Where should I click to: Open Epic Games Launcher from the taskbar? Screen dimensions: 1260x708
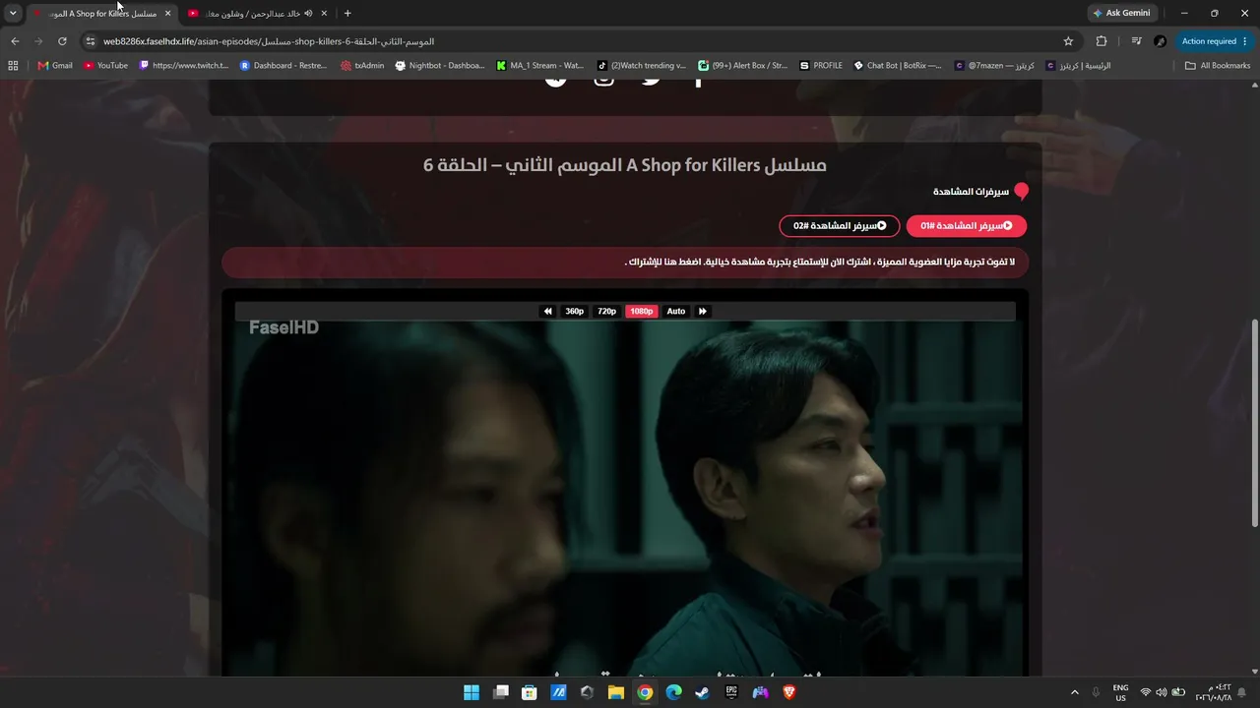click(731, 692)
